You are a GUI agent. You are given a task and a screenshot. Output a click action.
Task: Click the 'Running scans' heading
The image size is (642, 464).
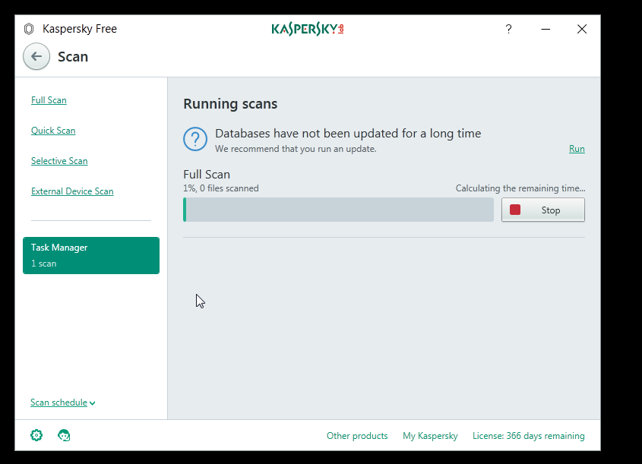tap(230, 104)
